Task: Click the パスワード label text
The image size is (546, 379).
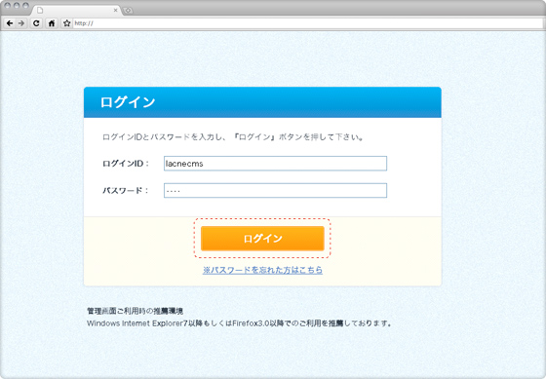Action: 125,190
